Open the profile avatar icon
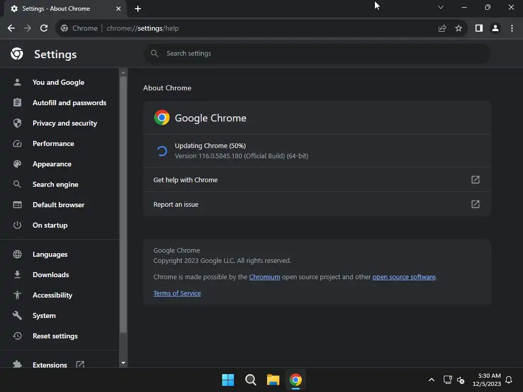Screen dimensions: 523x392 coord(495,29)
